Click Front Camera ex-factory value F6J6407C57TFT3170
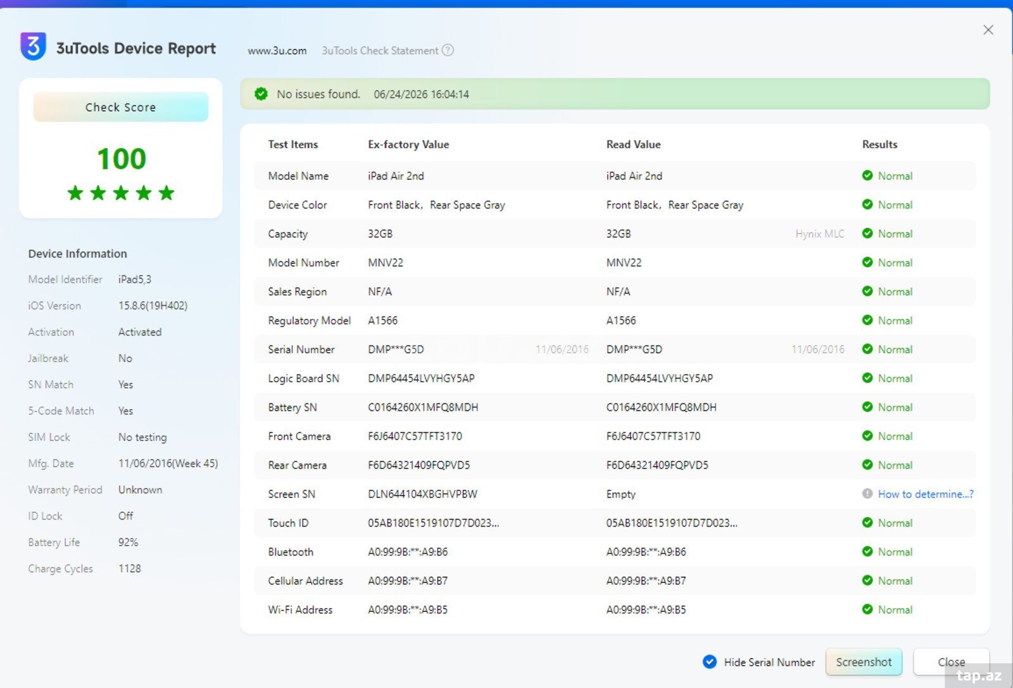 (x=415, y=436)
